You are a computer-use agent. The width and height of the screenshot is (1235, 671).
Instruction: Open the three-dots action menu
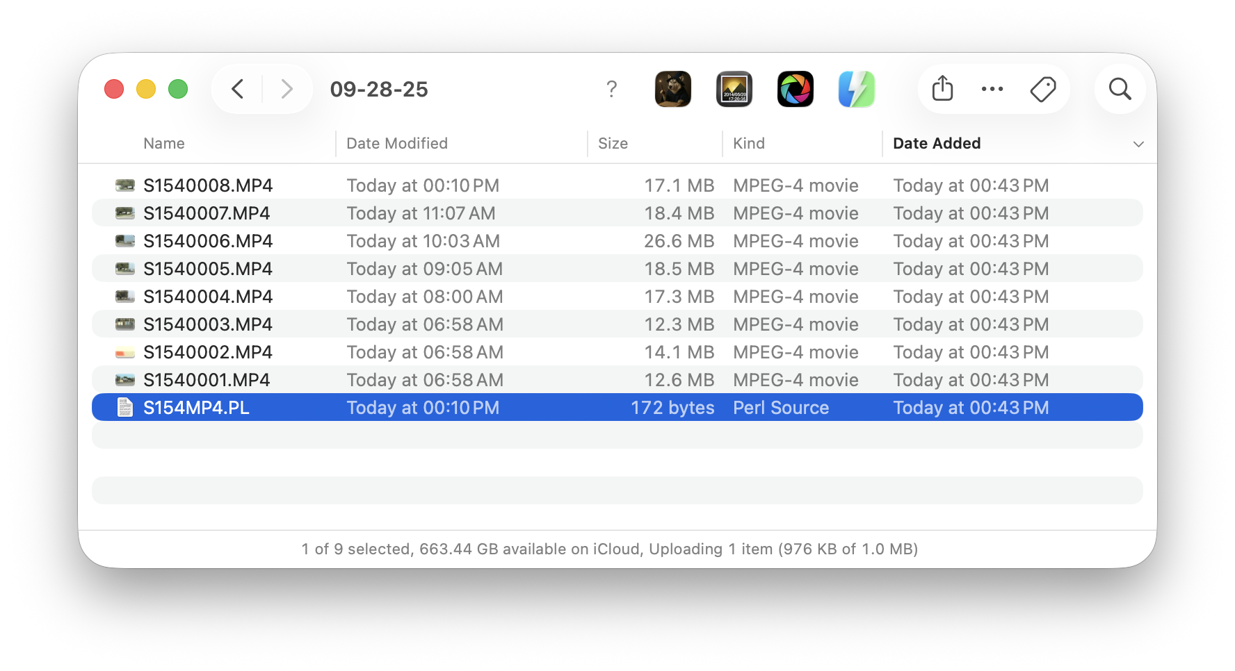[x=992, y=89]
